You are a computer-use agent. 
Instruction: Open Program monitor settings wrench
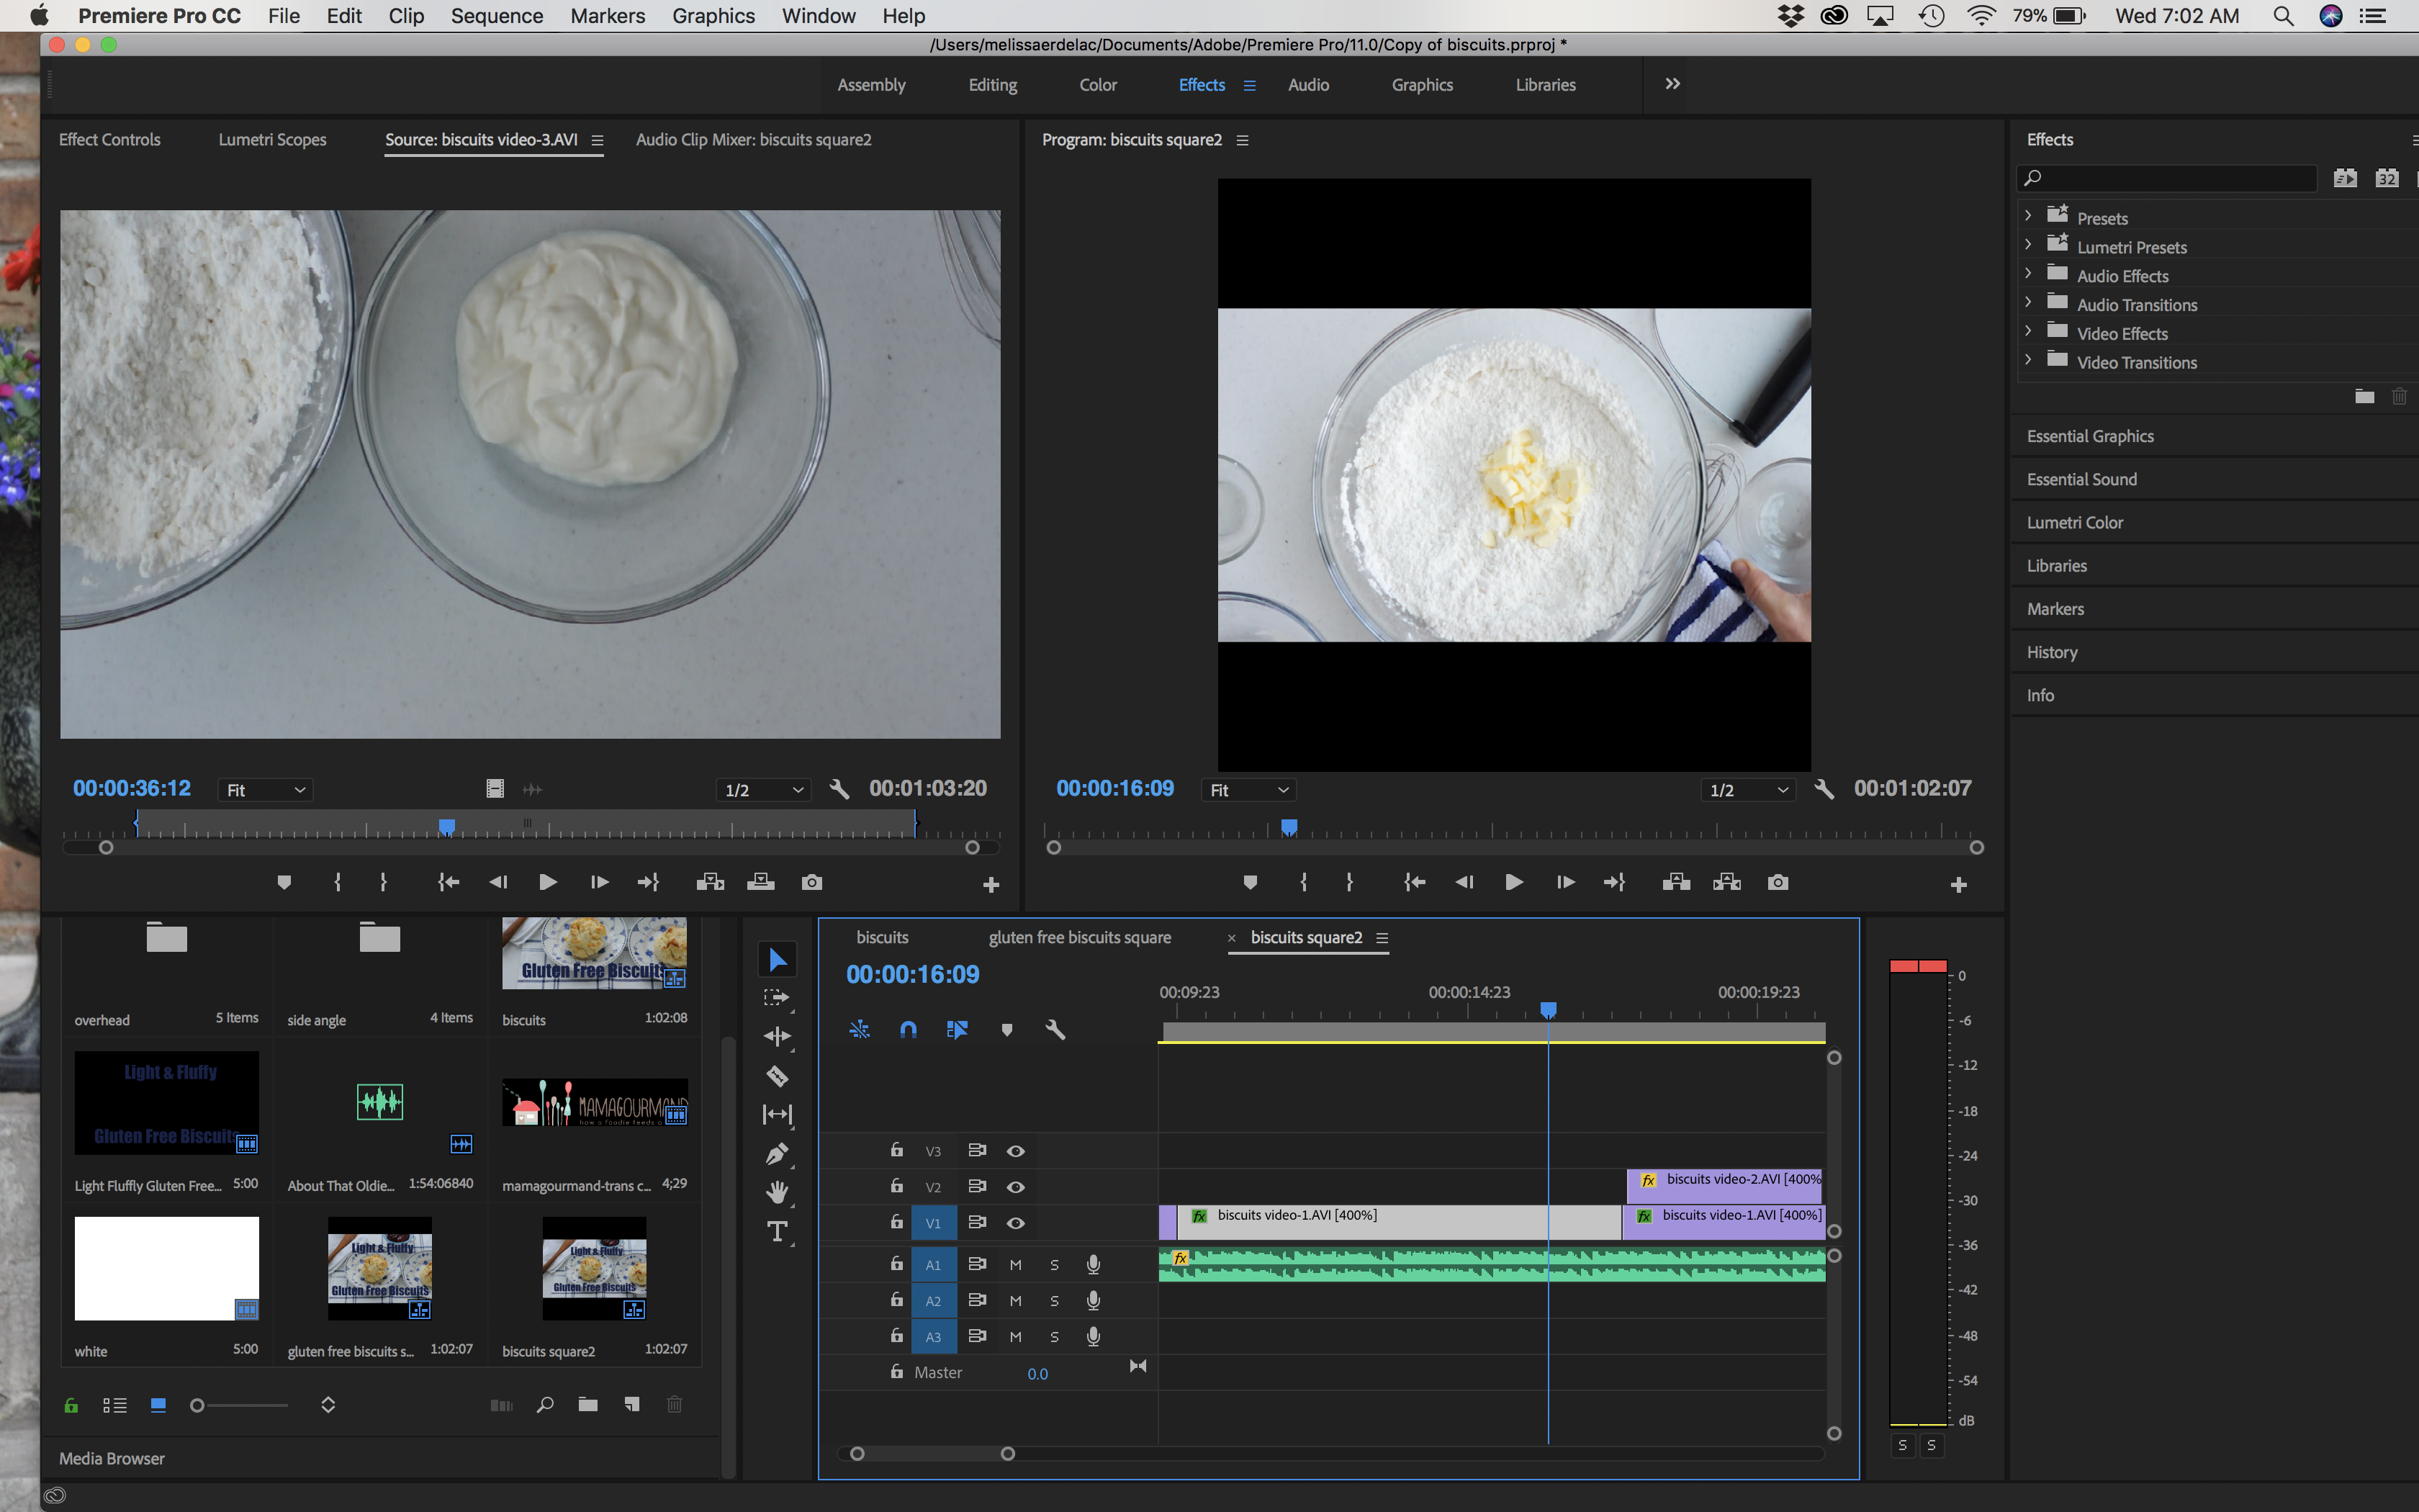[x=1824, y=789]
